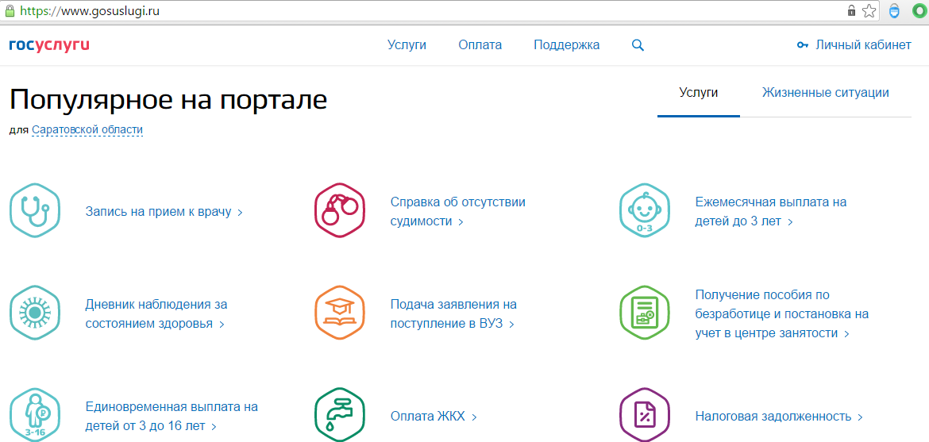Open Запись на прием к врачу

click(x=164, y=212)
